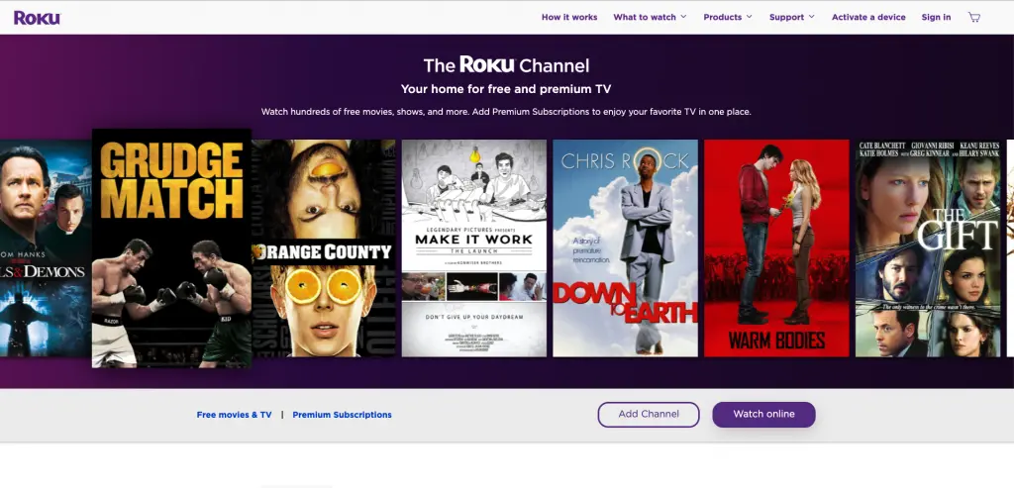
Task: Select the Warm Bodies movie poster
Action: point(776,248)
